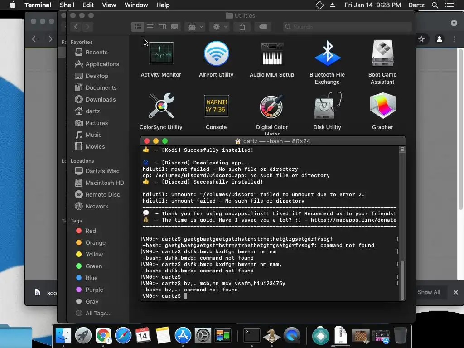The width and height of the screenshot is (464, 348).
Task: Select Network in Finder sidebar
Action: 97,207
